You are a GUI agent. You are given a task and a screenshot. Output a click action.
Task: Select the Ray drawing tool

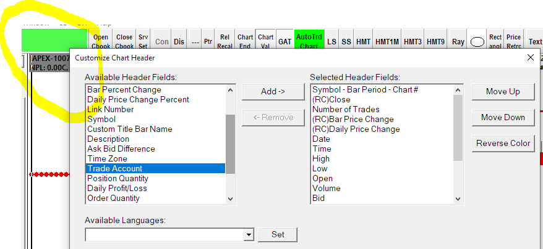[x=458, y=41]
